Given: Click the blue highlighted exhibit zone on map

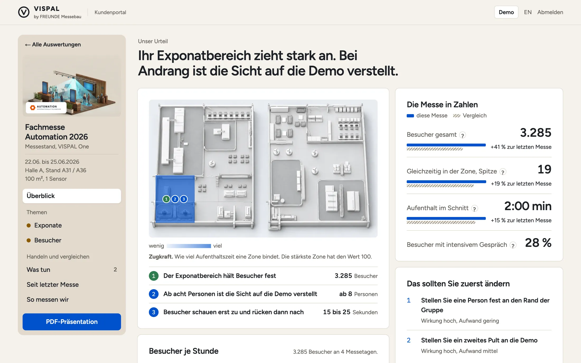Looking at the screenshot, I should coord(175,199).
